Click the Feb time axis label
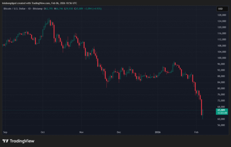This screenshot has height=147, width=231. pos(196,132)
